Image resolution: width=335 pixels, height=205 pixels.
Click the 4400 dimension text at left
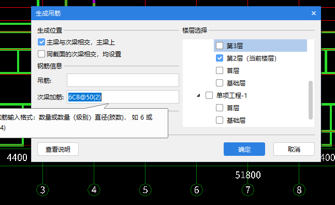click(17, 158)
